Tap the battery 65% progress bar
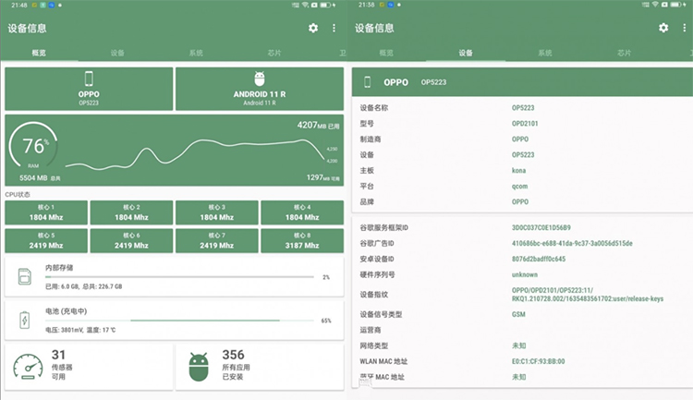Screen dimensions: 693x400 click(x=179, y=321)
